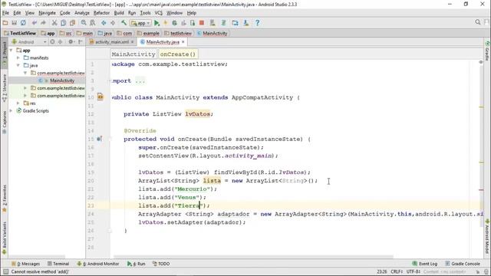Navigate back with the left arrow icon
The width and height of the screenshot is (491, 276).
coord(104,23)
